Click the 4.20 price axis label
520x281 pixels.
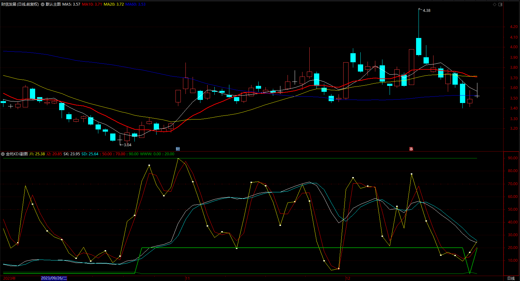[x=514, y=27]
